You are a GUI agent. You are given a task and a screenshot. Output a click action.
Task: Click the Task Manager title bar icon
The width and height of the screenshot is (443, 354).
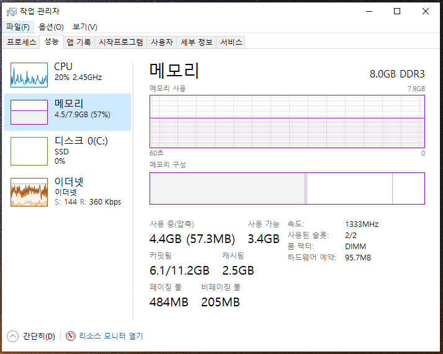click(x=12, y=12)
